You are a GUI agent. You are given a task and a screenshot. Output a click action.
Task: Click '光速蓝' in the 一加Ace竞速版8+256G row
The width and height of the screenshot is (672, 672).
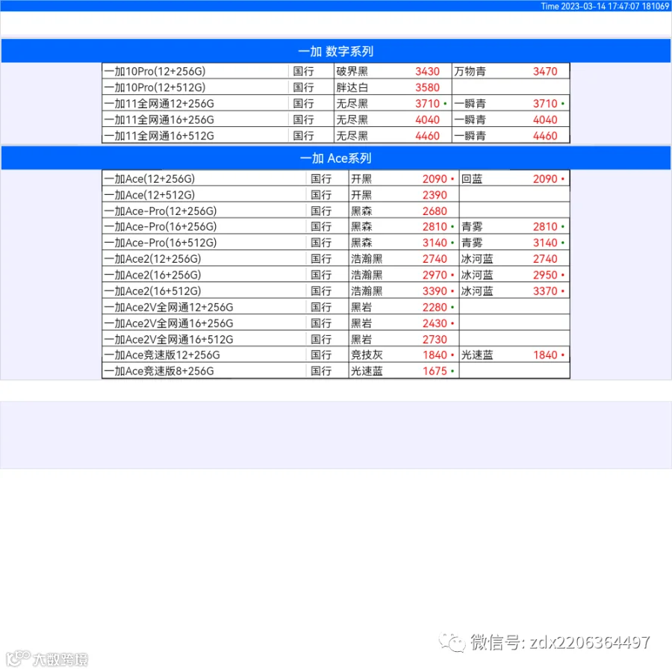point(367,371)
